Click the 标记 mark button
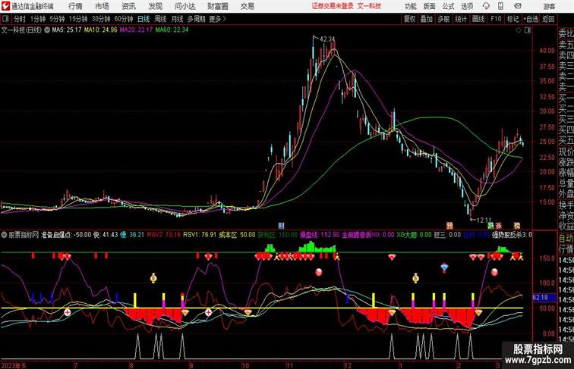The height and width of the screenshot is (369, 574). pyautogui.click(x=512, y=19)
